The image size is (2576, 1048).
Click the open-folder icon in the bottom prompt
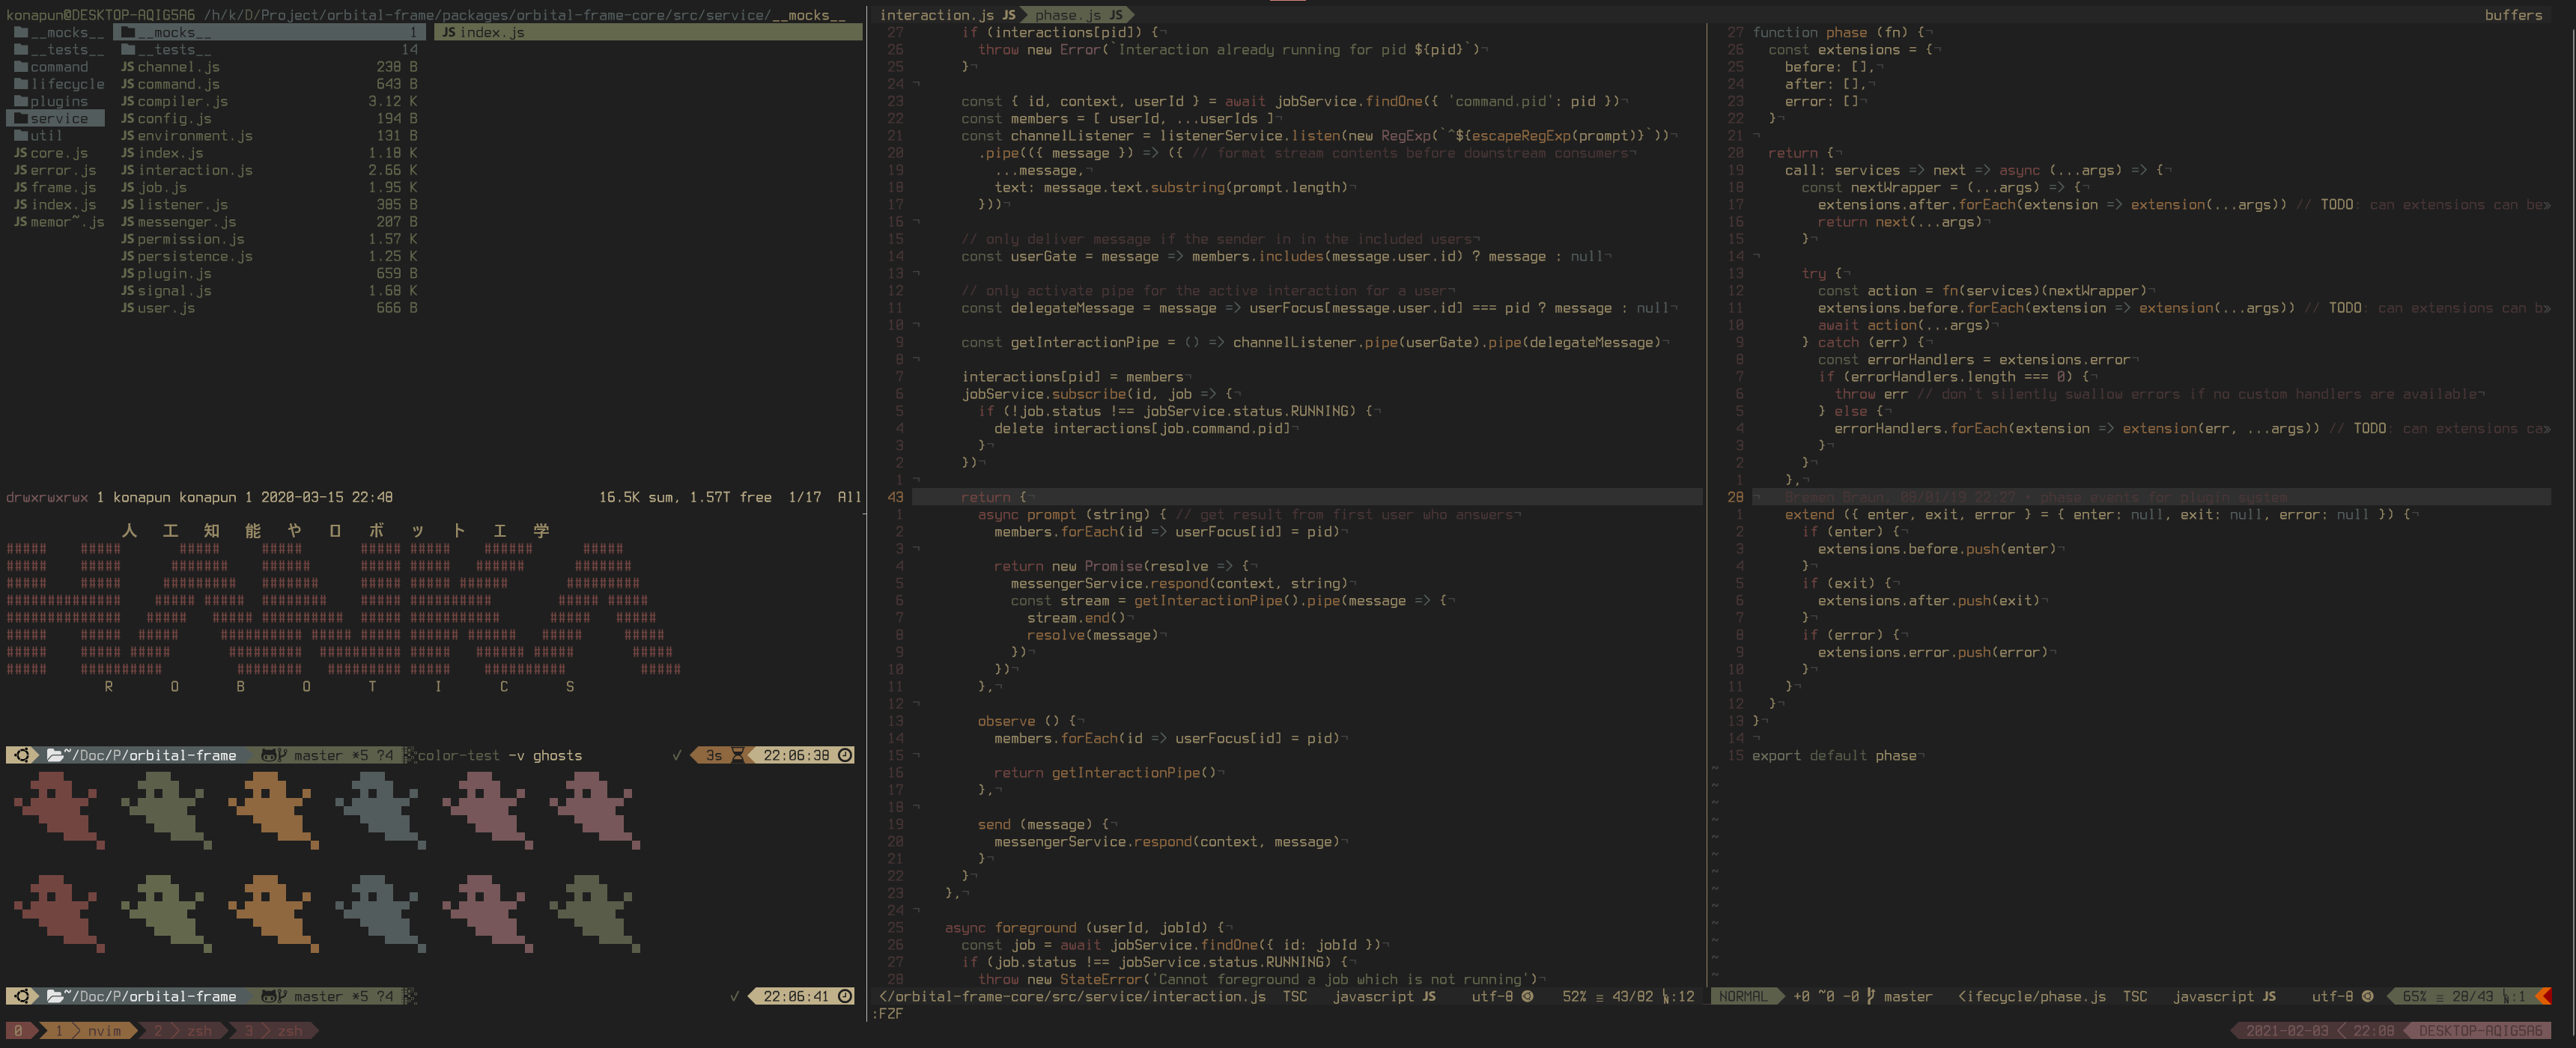click(x=56, y=996)
